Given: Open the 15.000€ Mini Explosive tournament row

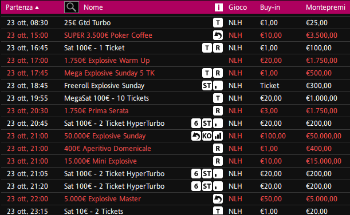Looking at the screenshot, I should [x=175, y=161].
